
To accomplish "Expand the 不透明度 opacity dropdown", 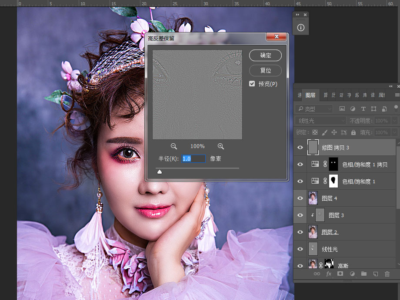I will point(394,121).
